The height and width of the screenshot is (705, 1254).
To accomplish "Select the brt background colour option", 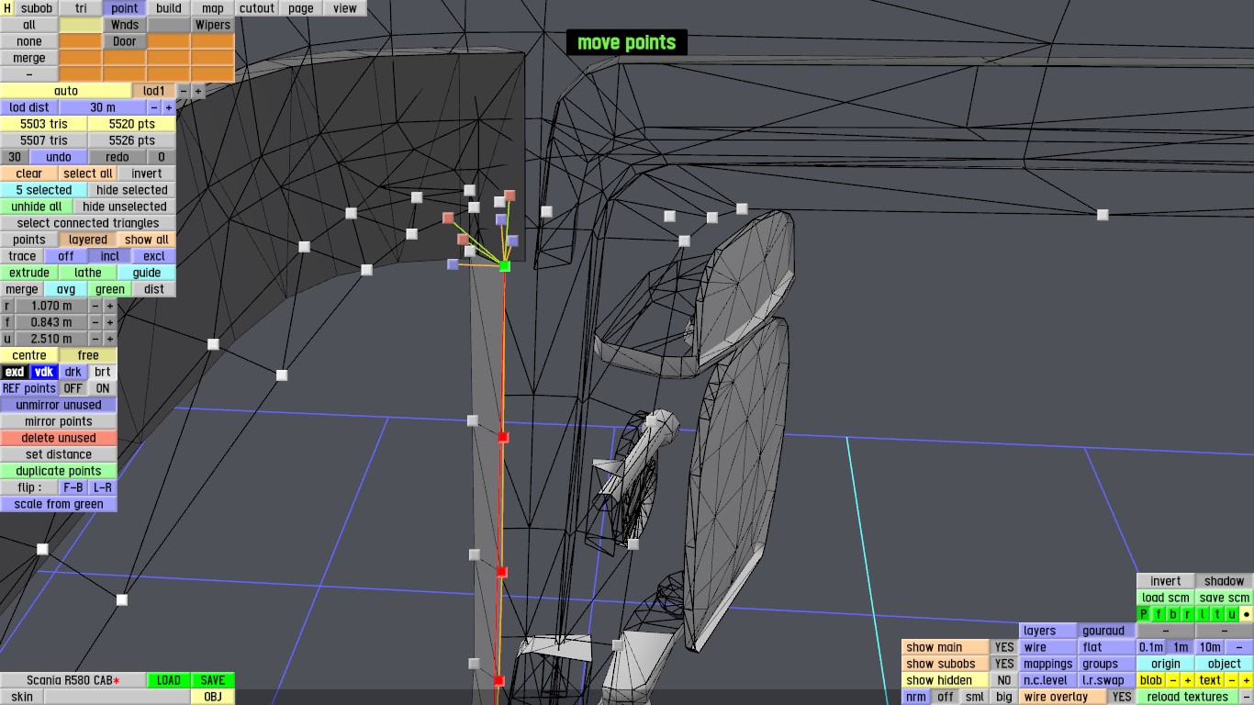I will [x=102, y=372].
